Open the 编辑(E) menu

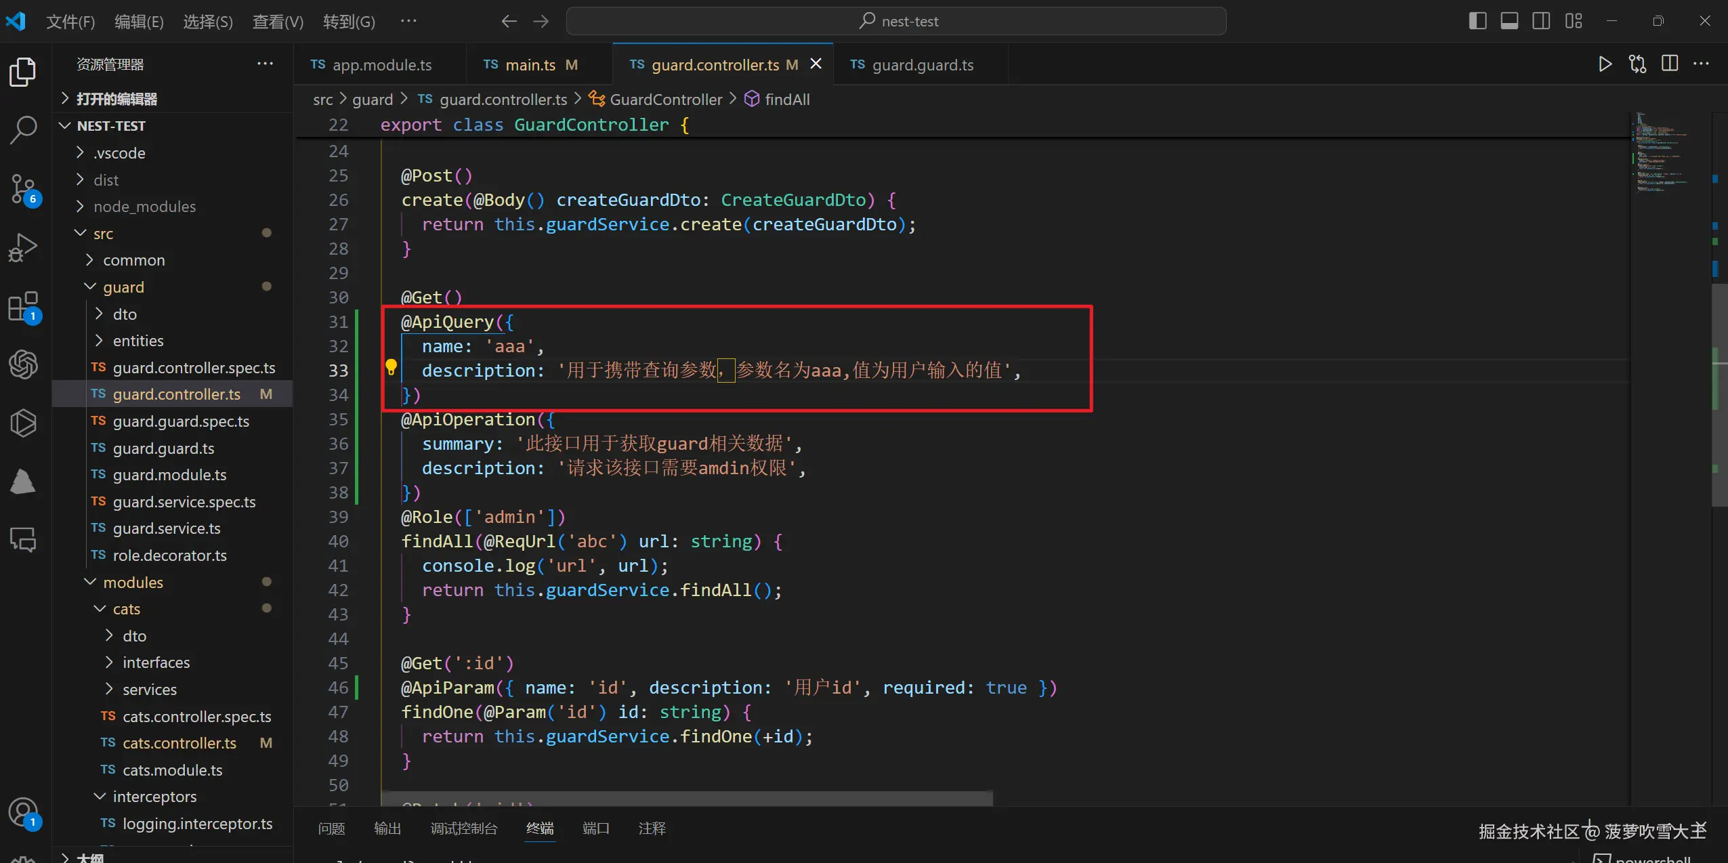pos(139,22)
